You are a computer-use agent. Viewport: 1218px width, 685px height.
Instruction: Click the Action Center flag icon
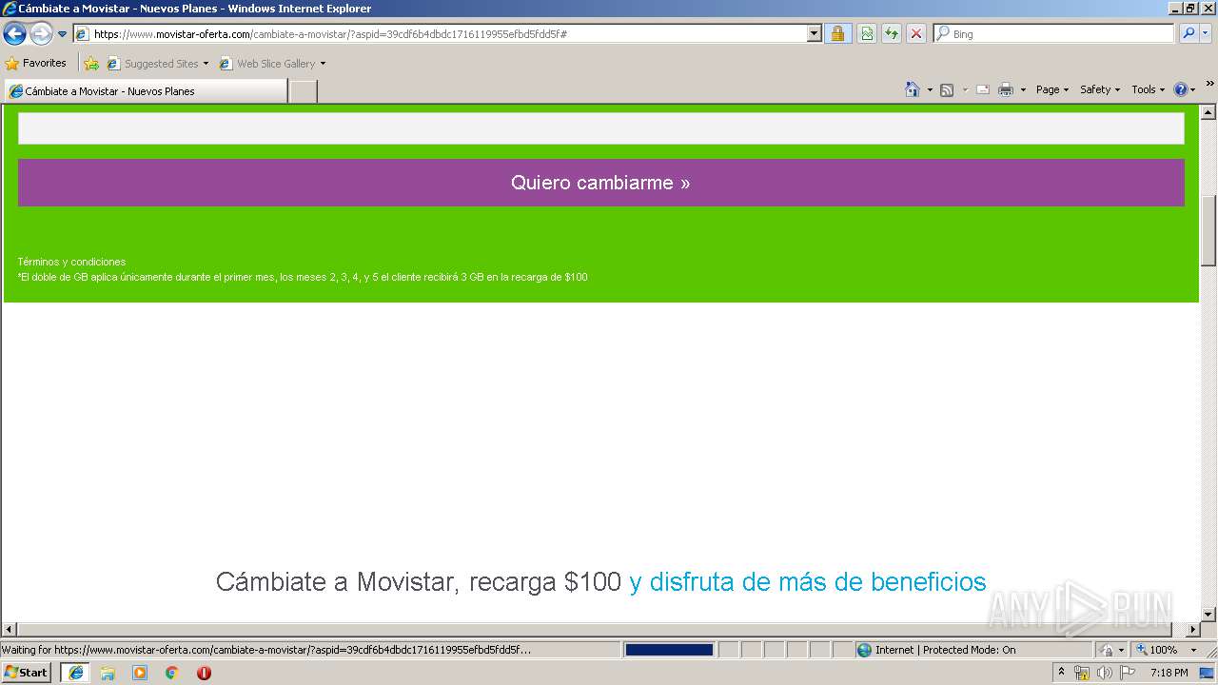click(1128, 673)
